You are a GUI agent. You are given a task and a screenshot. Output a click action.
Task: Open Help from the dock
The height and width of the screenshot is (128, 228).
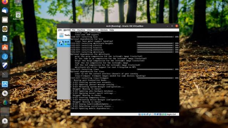(x=5, y=57)
